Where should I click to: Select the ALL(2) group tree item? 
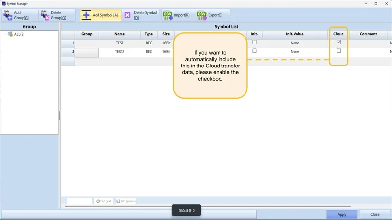click(19, 34)
